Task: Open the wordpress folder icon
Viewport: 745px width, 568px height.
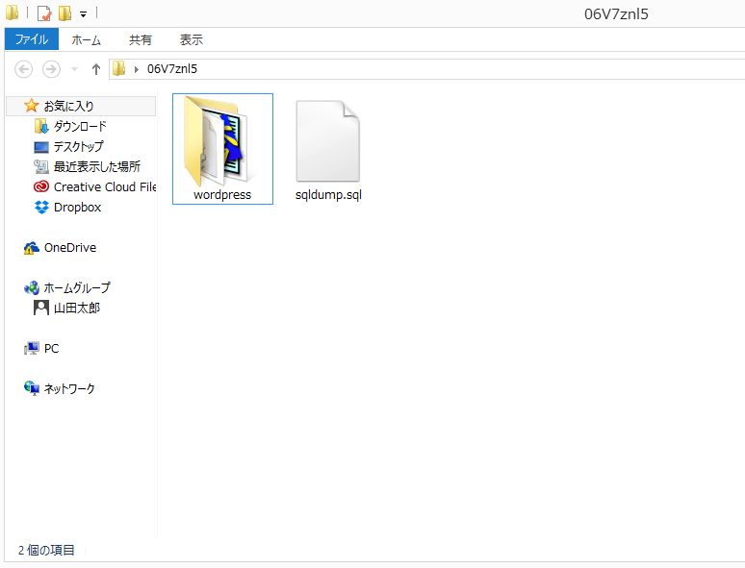Action: pos(219,141)
